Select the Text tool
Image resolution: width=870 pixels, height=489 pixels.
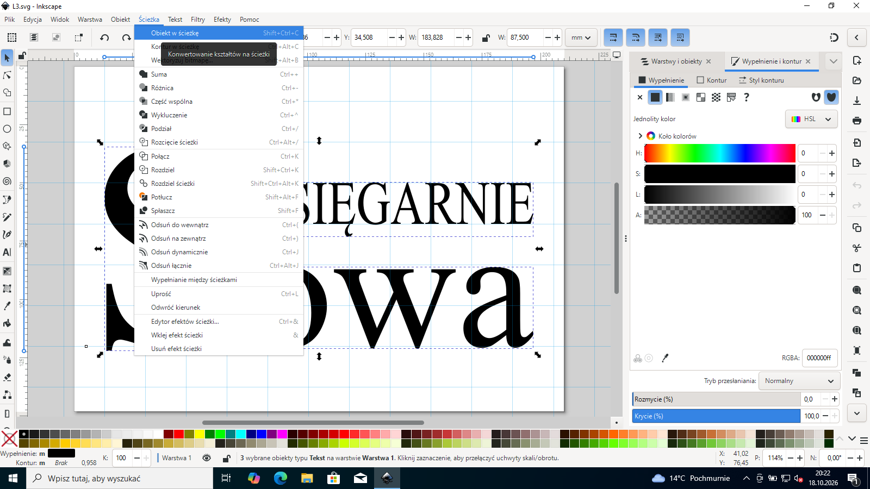pyautogui.click(x=7, y=252)
